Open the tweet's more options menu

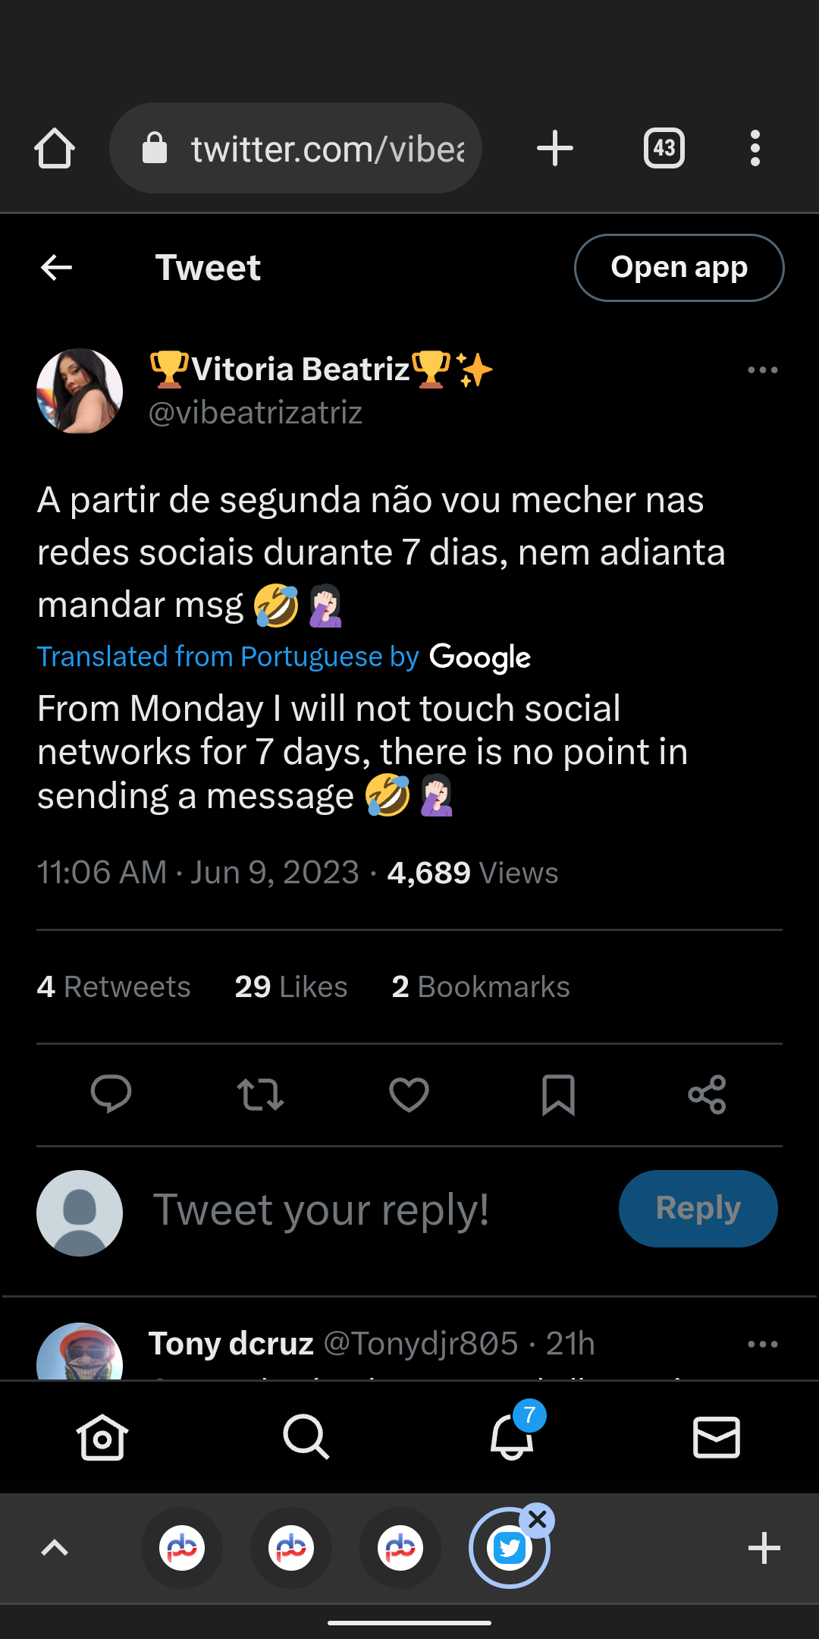762,370
